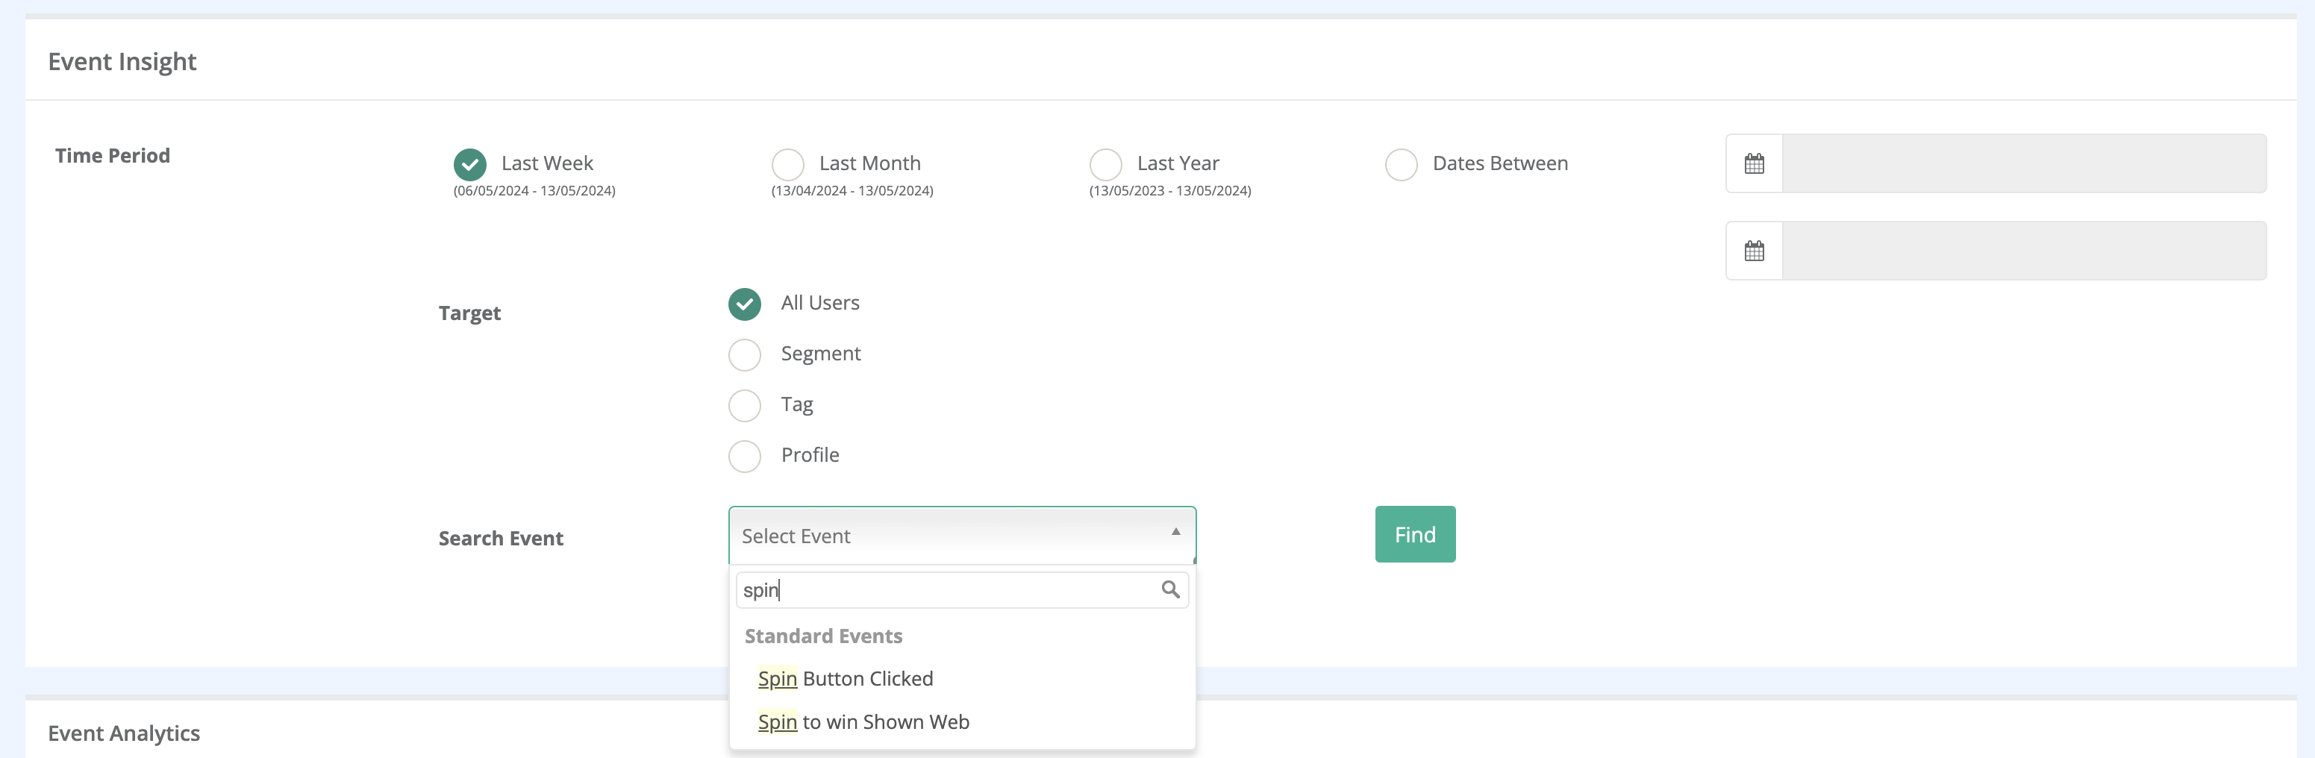Click the Event Insight heading
The width and height of the screenshot is (2315, 758).
pyautogui.click(x=122, y=61)
